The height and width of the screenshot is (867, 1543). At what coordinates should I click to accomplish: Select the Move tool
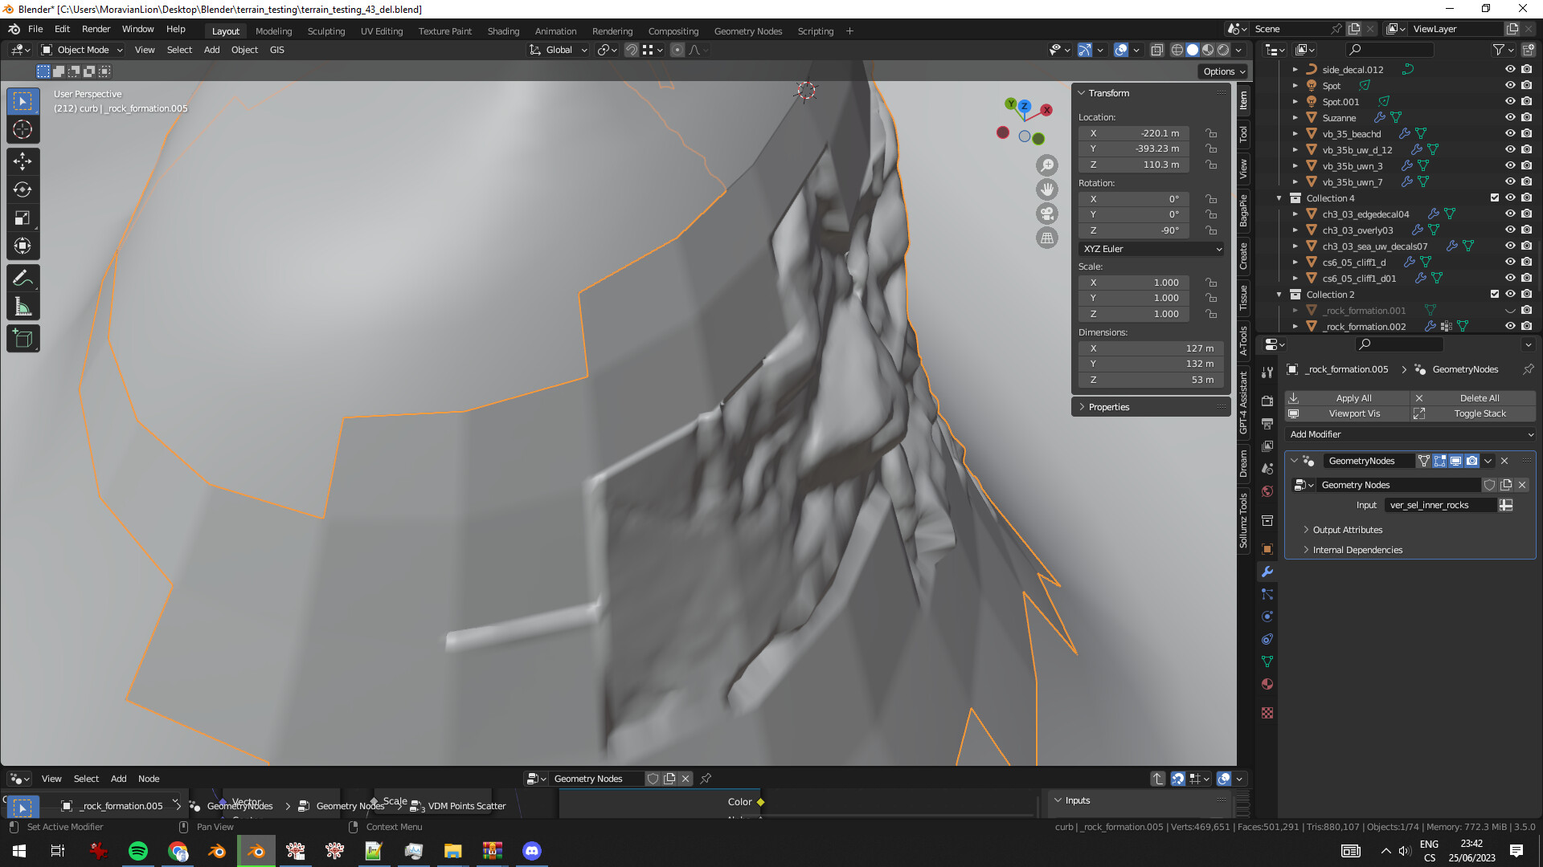click(x=23, y=161)
